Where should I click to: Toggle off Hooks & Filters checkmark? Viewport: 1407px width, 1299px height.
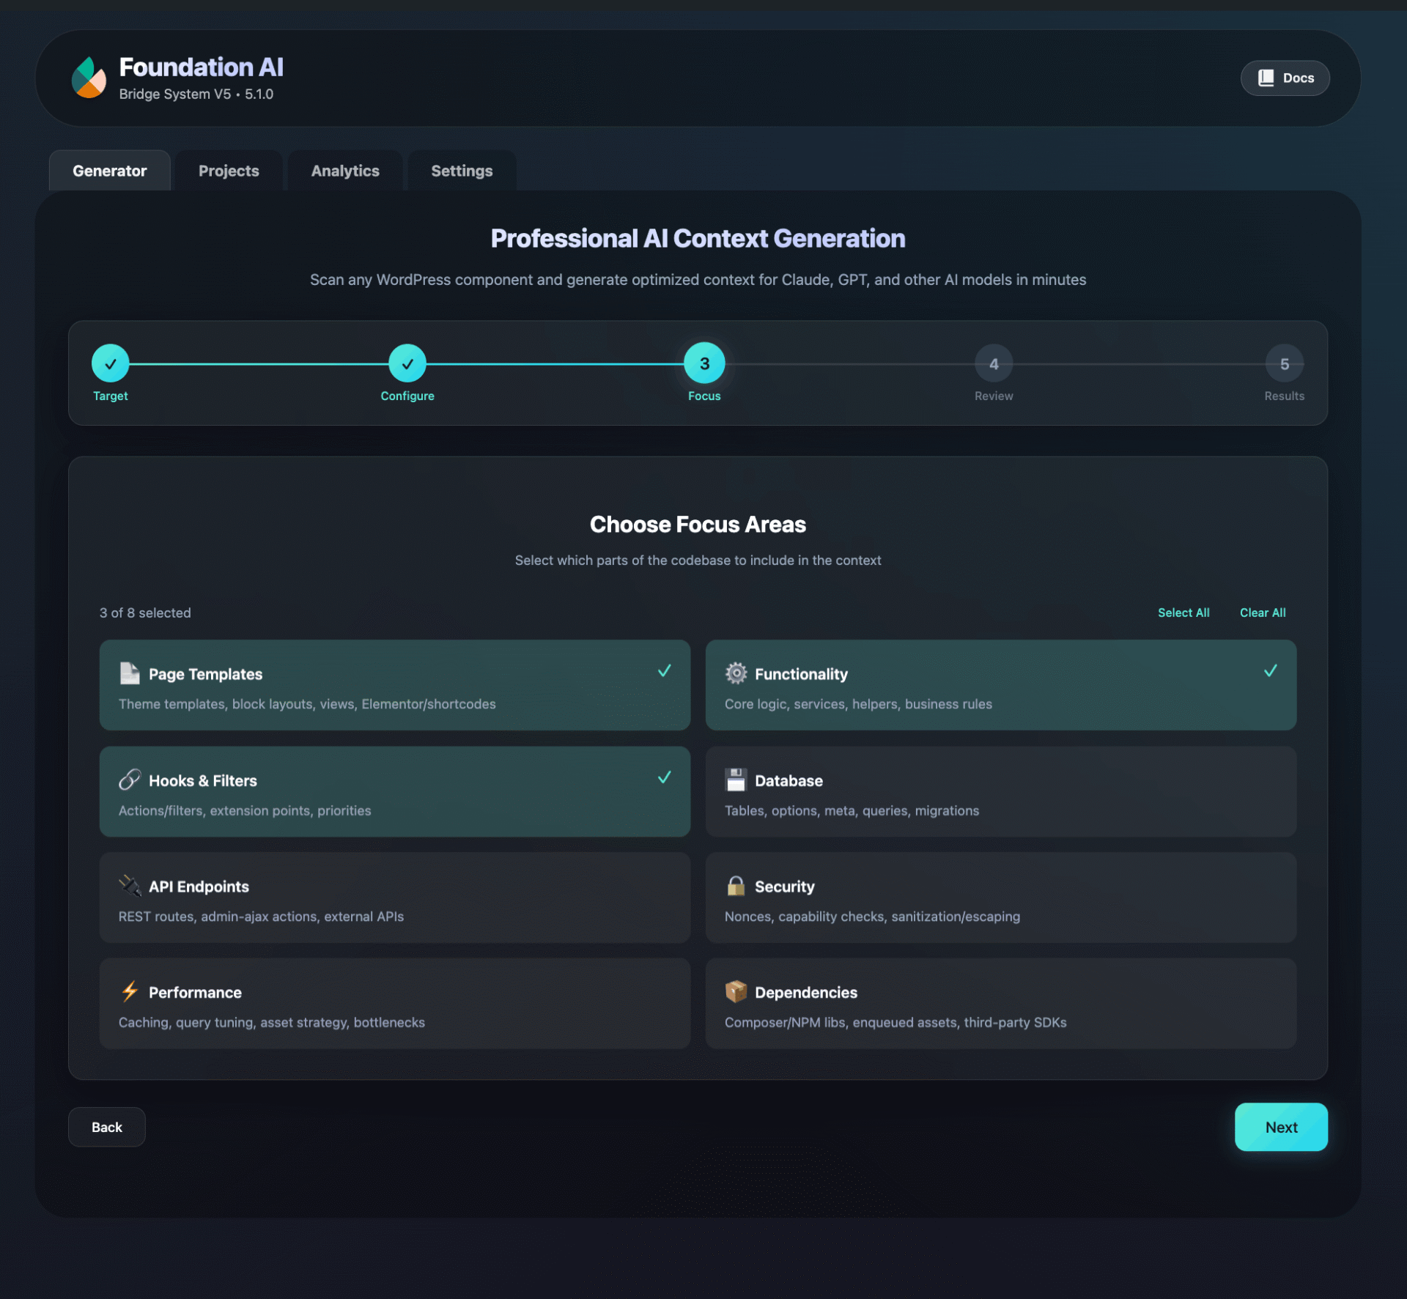tap(664, 777)
